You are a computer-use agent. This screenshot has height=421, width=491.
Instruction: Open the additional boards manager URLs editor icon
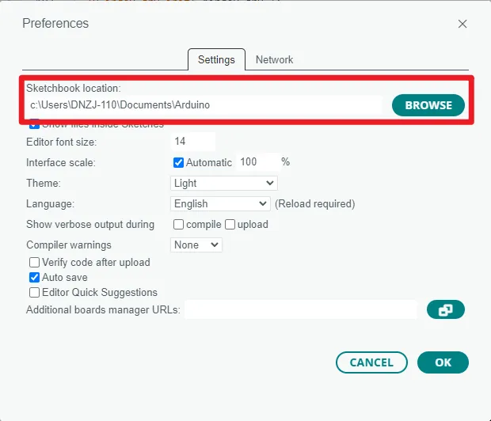click(445, 309)
